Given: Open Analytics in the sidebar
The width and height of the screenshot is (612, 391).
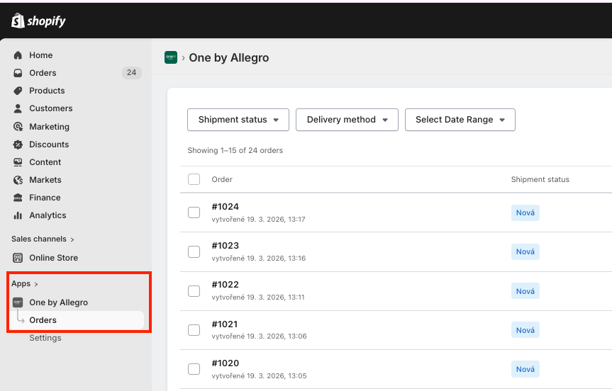Looking at the screenshot, I should point(48,215).
